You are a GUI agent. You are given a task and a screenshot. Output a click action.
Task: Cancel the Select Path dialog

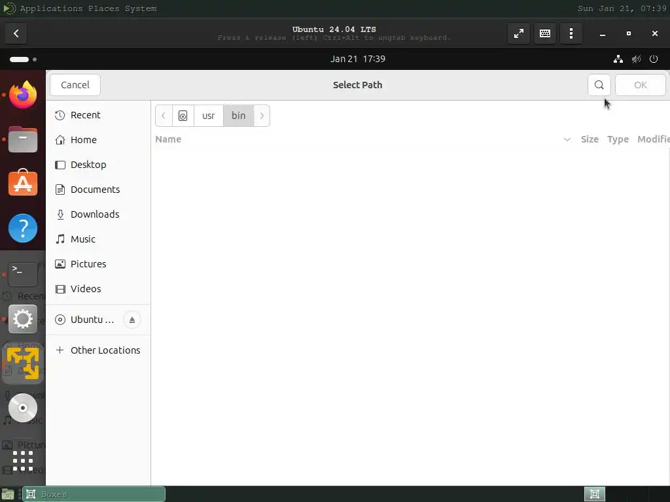[x=75, y=85]
